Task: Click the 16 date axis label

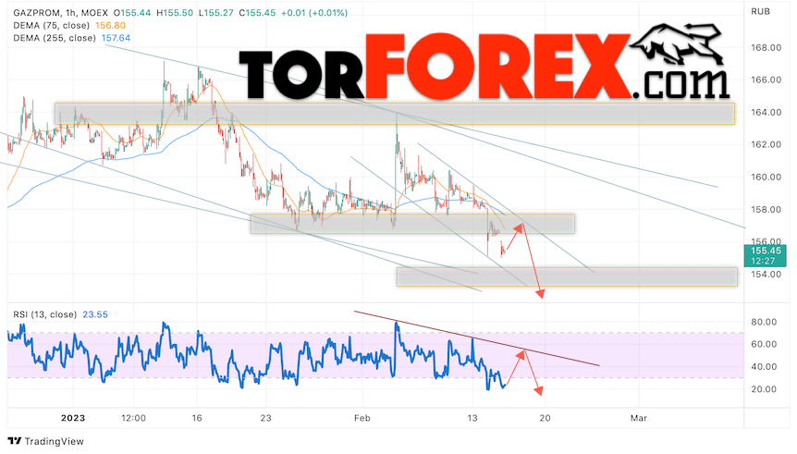Action: tap(197, 419)
